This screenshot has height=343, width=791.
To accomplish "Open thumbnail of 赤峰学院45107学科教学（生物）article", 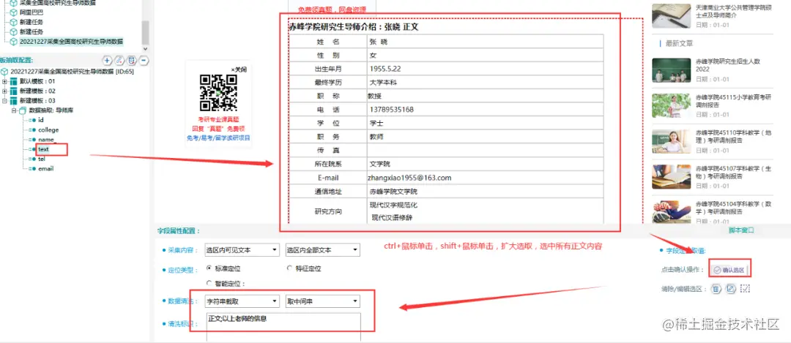I will pyautogui.click(x=670, y=176).
